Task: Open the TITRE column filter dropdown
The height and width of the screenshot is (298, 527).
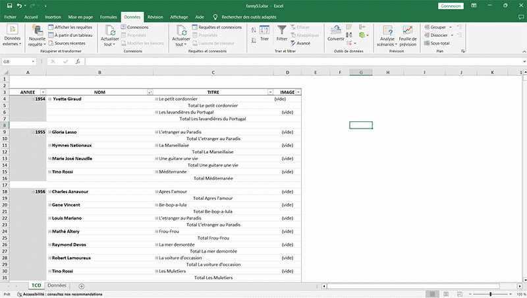Action: [x=270, y=92]
